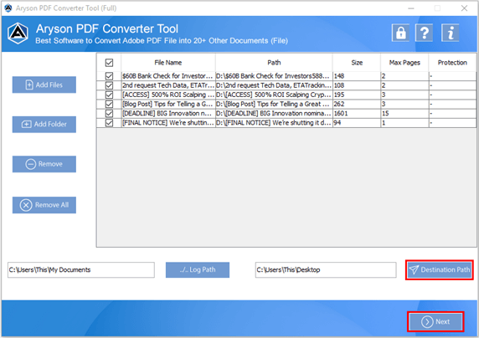Click path 'D:\[FINAL NOTICE] We're shutting it d...'

(x=274, y=123)
